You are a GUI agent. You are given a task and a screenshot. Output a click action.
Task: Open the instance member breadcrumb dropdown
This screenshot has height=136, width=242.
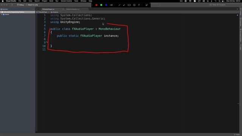point(54,12)
